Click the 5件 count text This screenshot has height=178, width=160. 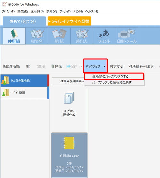click(x=69, y=163)
